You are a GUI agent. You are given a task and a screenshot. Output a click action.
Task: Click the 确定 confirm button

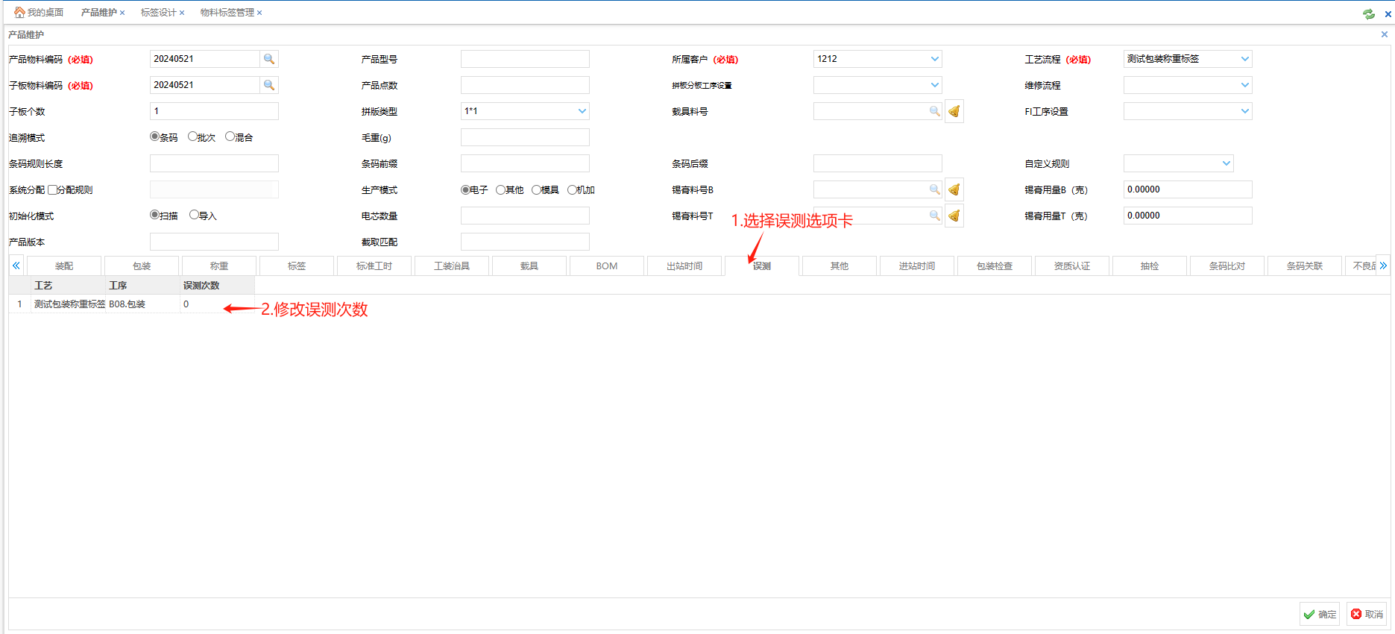(1319, 614)
